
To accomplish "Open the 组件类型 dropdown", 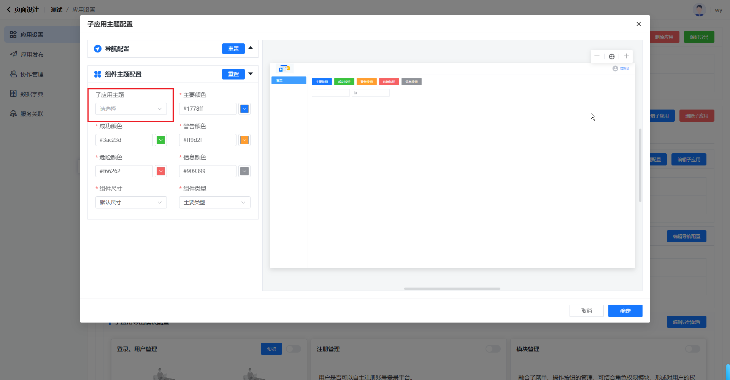I will coord(214,202).
